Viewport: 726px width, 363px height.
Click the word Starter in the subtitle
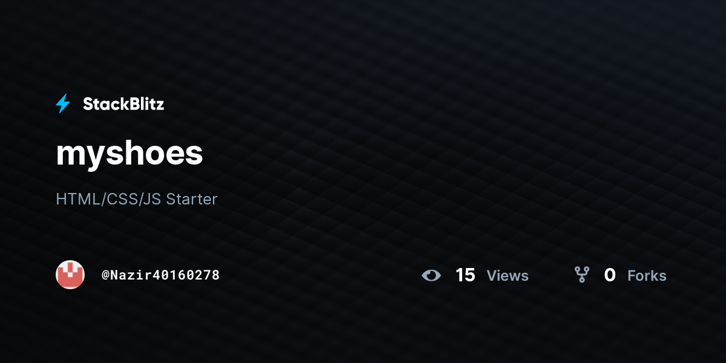[192, 199]
